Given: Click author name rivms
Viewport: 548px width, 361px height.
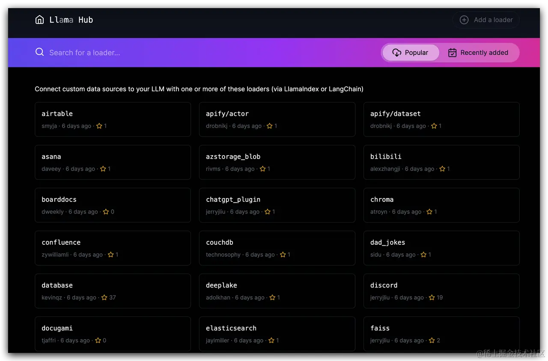Looking at the screenshot, I should [x=213, y=169].
